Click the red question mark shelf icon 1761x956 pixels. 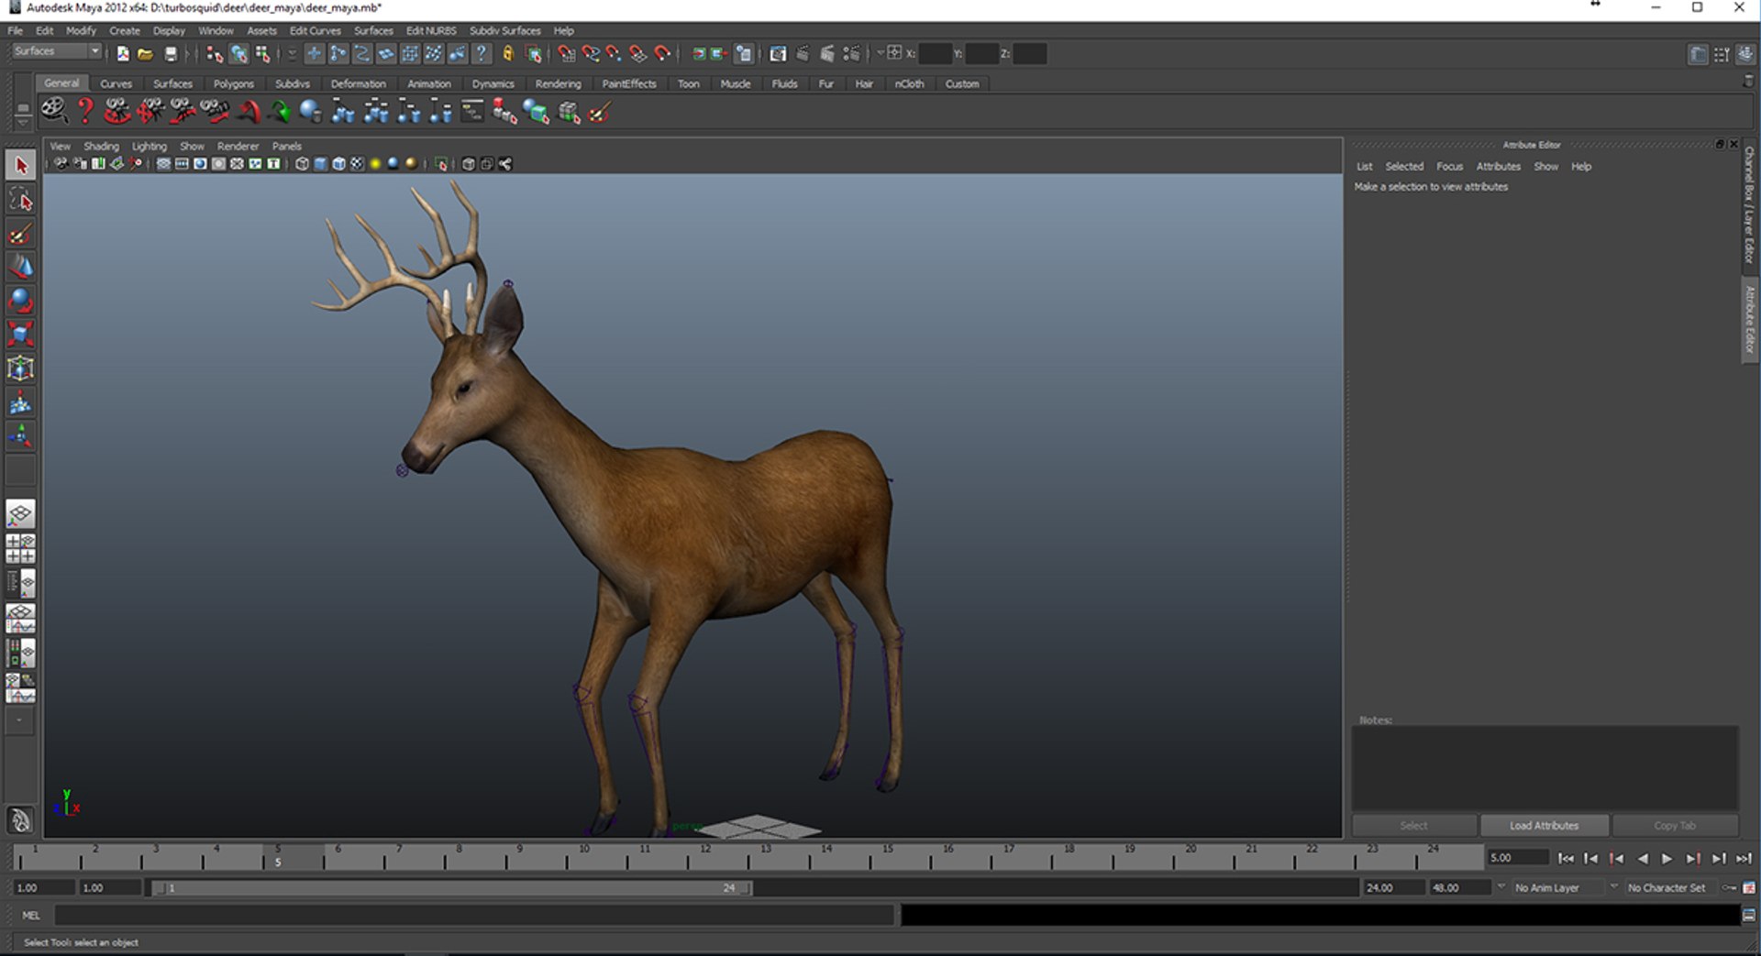point(84,112)
